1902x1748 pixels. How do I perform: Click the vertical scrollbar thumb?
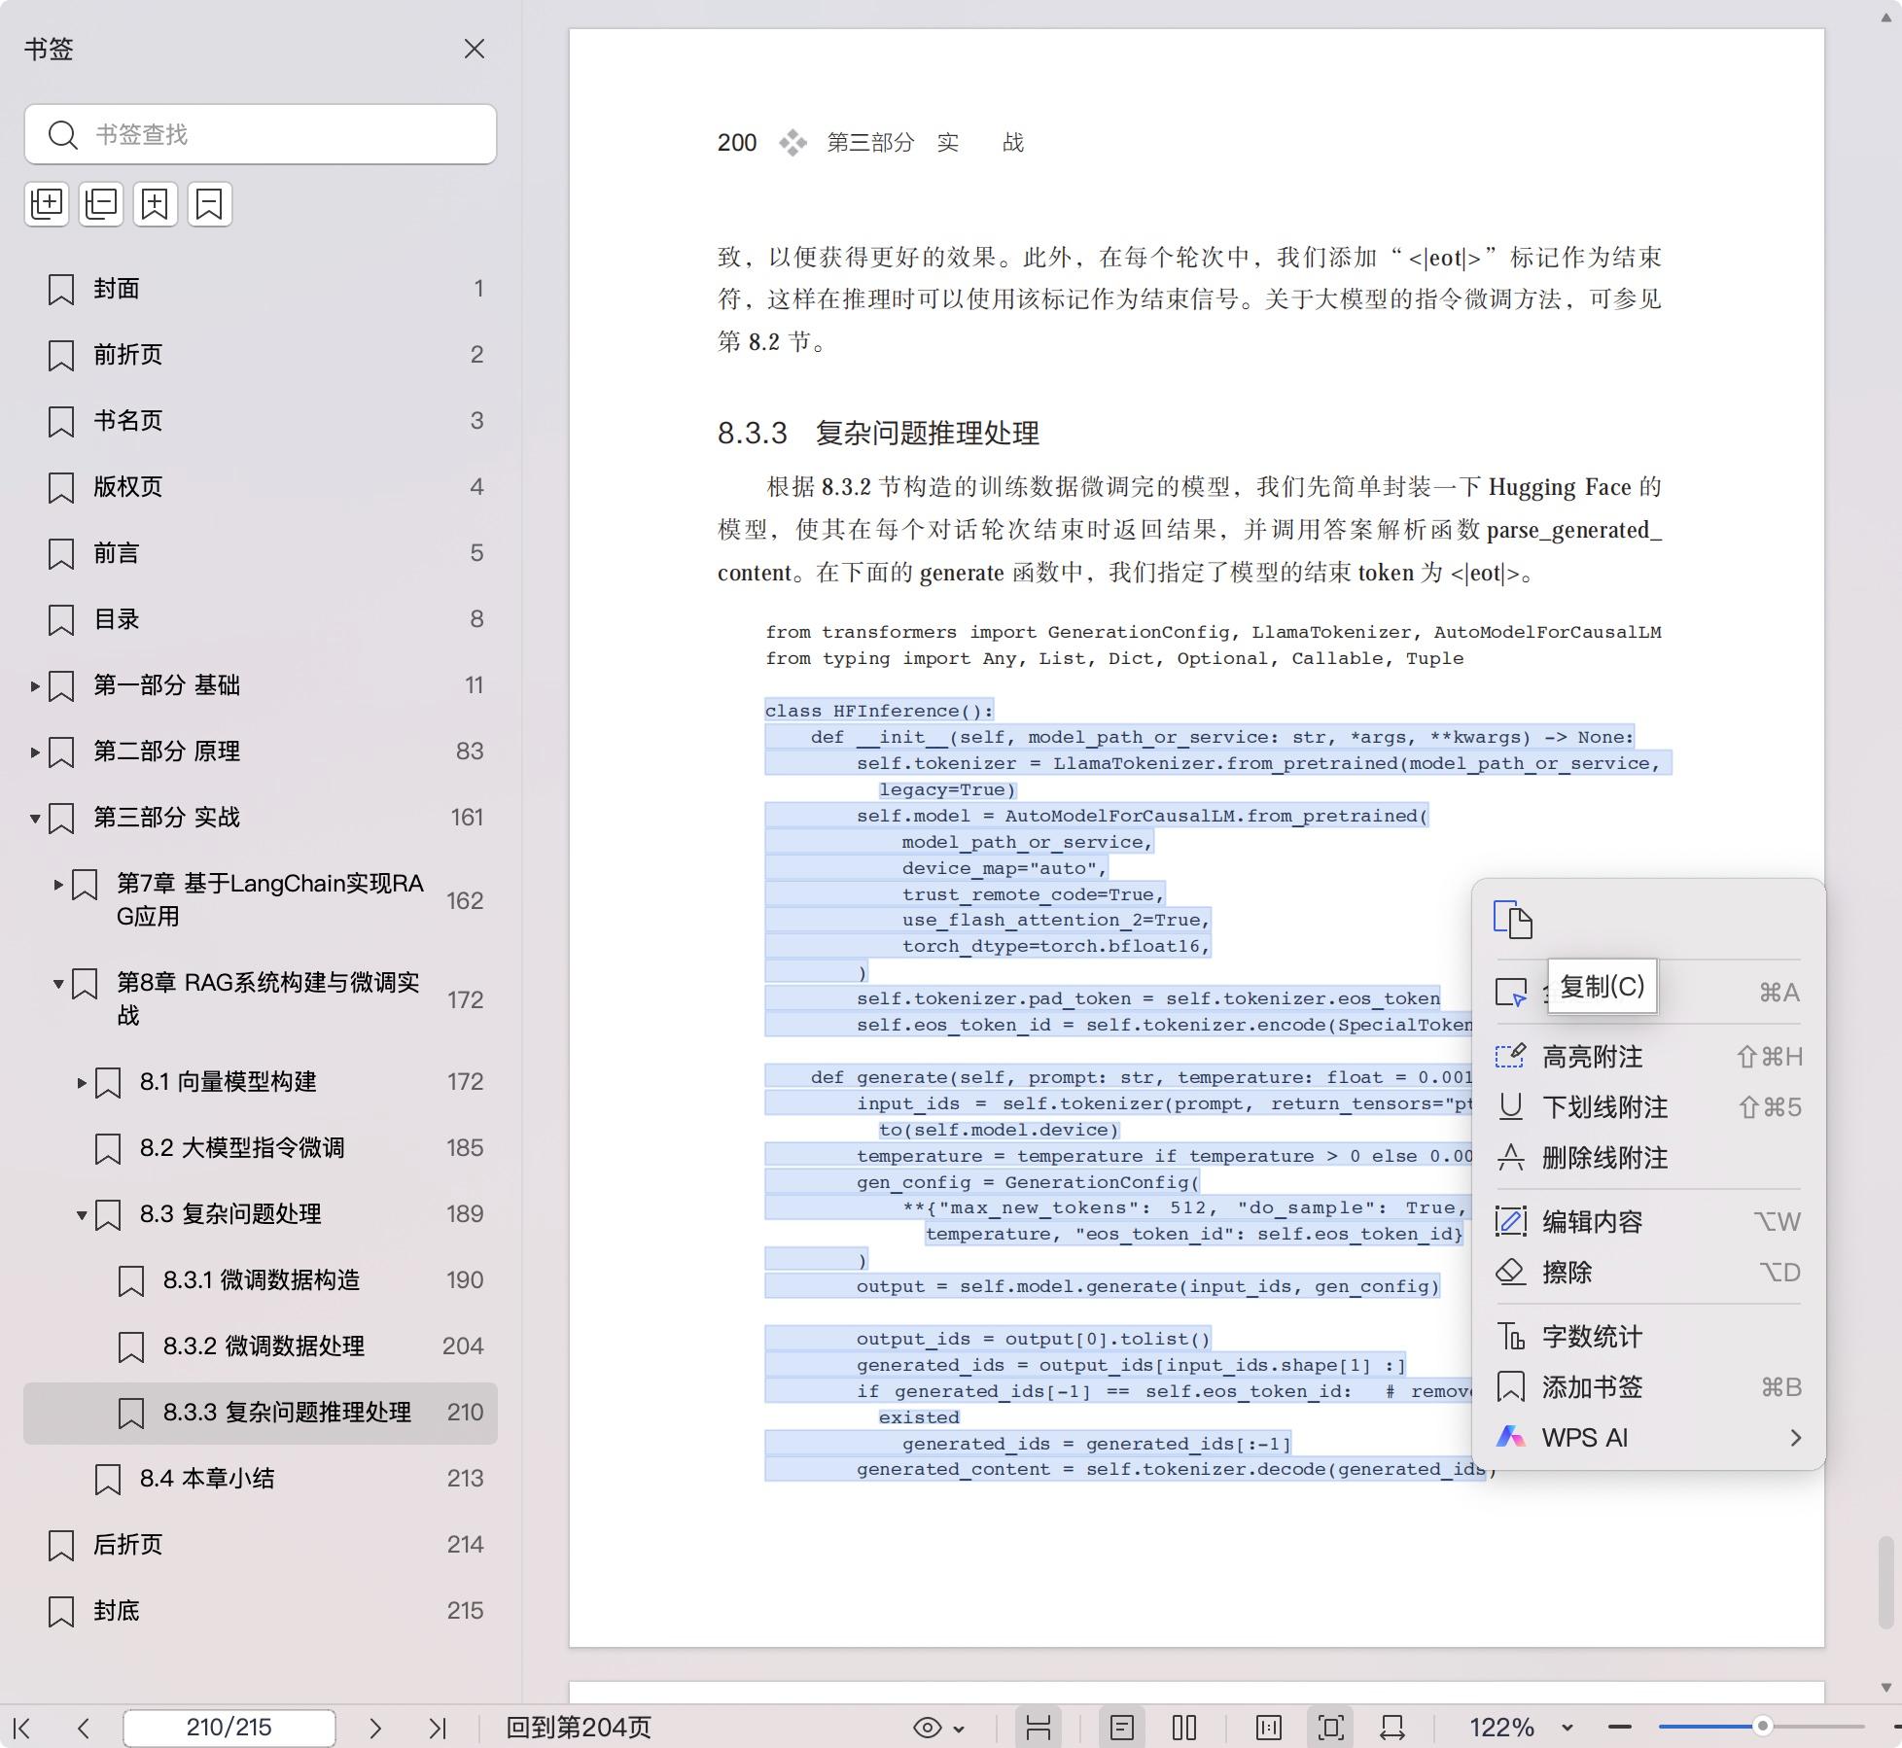tap(1885, 1582)
